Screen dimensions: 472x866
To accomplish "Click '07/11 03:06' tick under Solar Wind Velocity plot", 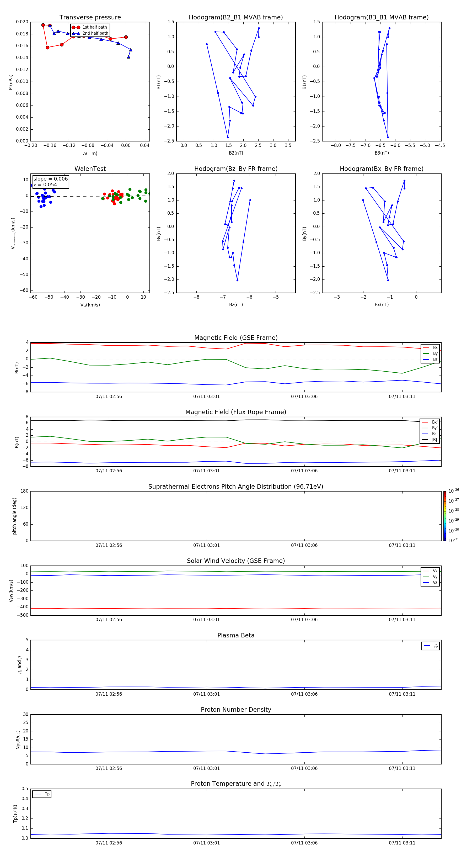I will [304, 620].
